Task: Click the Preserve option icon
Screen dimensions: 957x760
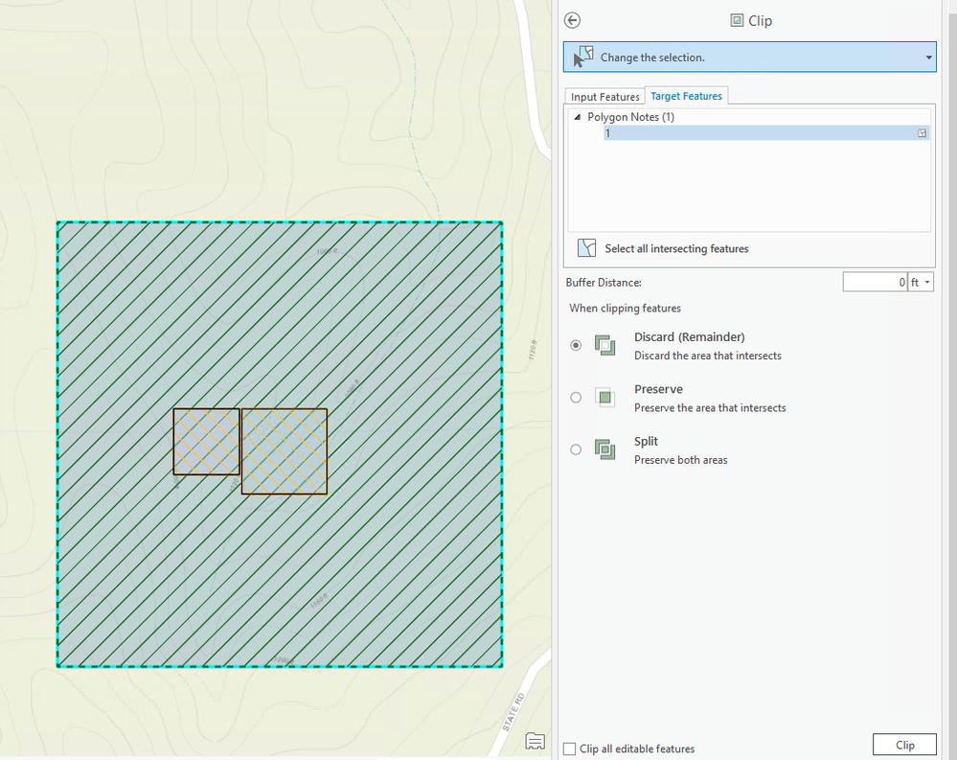Action: point(604,398)
